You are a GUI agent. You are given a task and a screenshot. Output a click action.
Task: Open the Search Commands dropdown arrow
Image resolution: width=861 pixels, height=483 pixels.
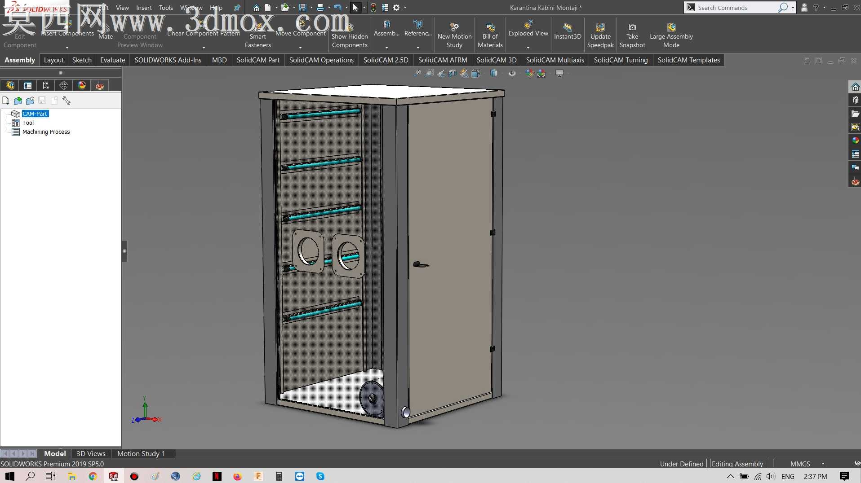click(x=793, y=8)
